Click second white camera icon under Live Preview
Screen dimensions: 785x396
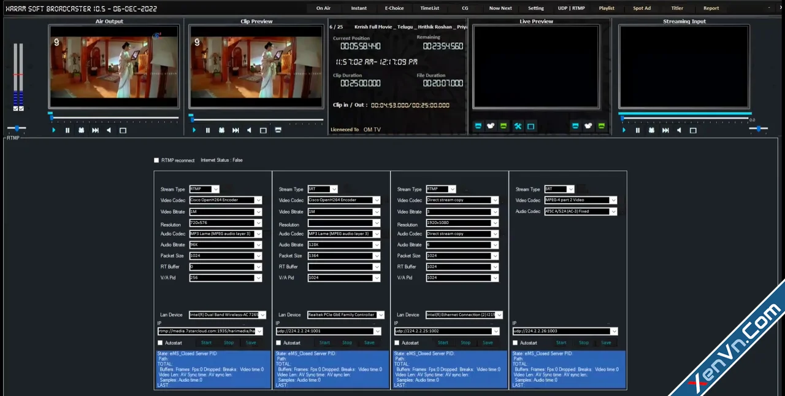click(x=588, y=126)
